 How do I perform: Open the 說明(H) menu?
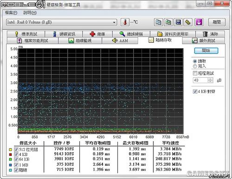[x=30, y=12]
